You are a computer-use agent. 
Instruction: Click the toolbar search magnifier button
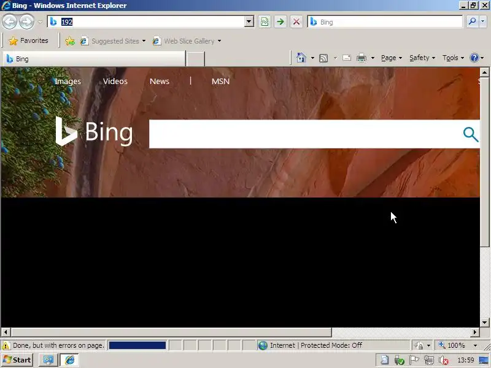pos(472,22)
